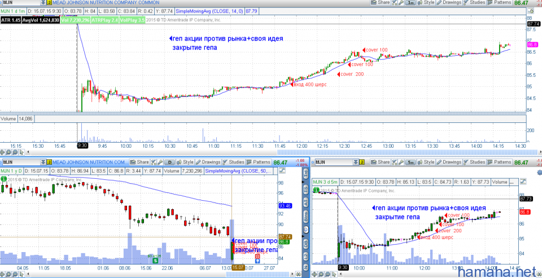Open the Drawings menu on the 5m chart
The image size is (542, 278).
tap(449, 162)
